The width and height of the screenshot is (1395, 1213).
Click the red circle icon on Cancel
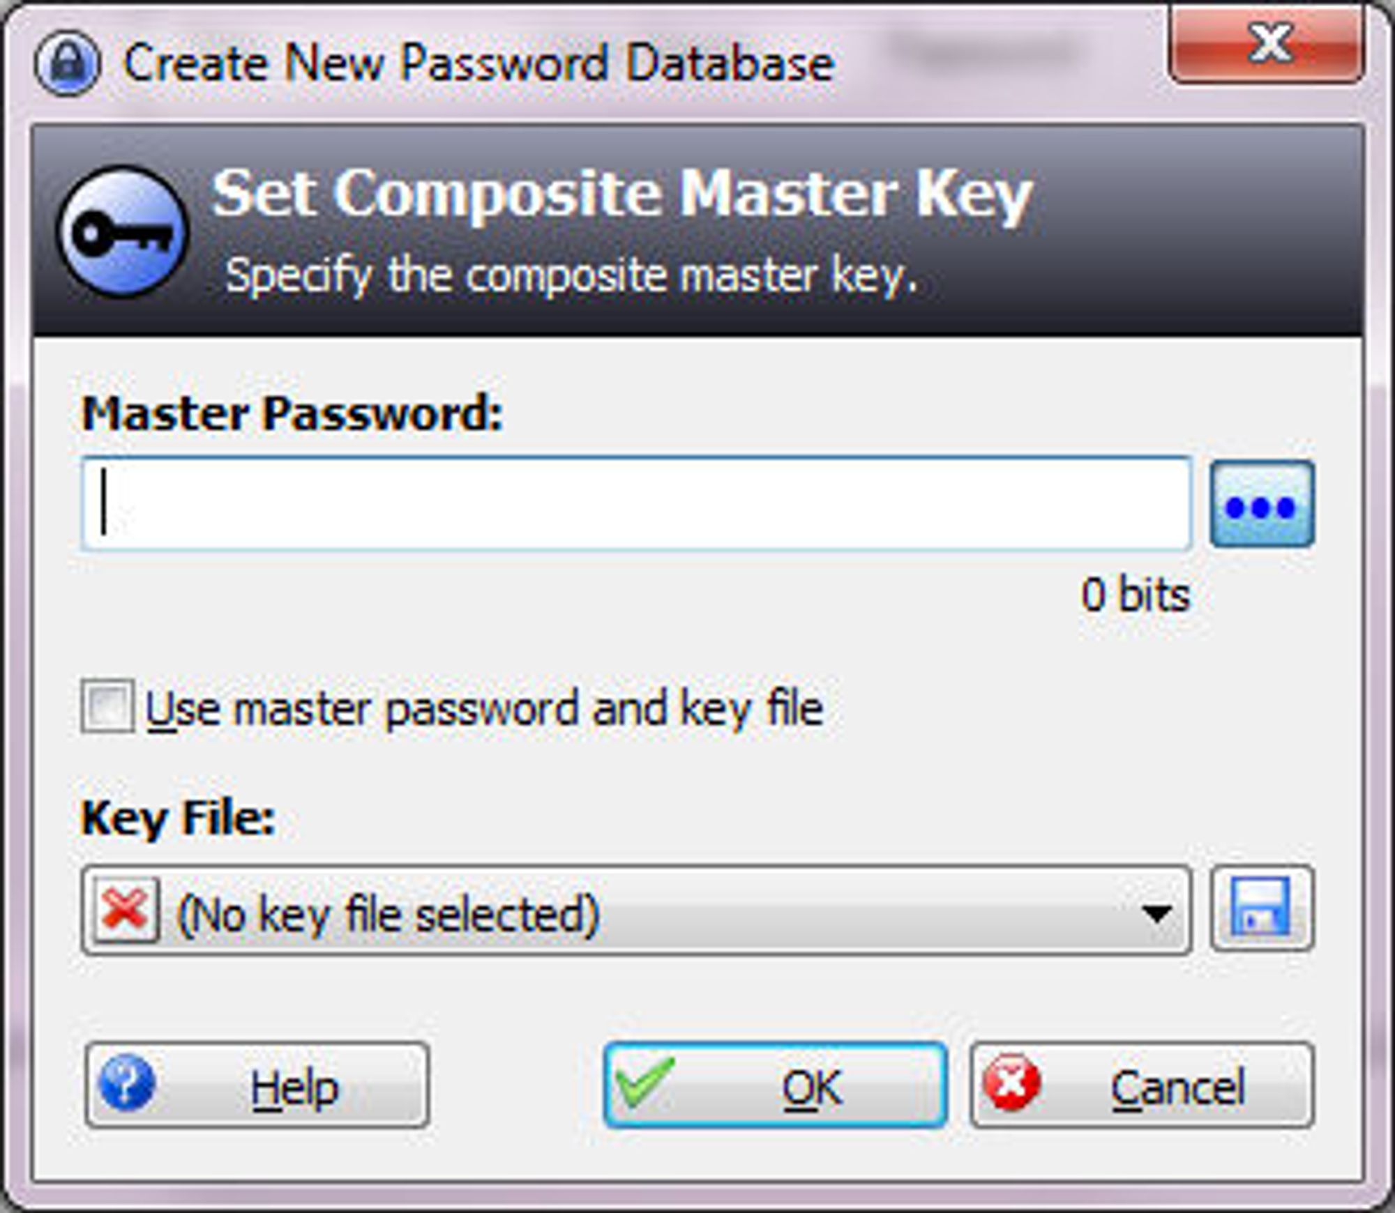click(x=1011, y=1083)
